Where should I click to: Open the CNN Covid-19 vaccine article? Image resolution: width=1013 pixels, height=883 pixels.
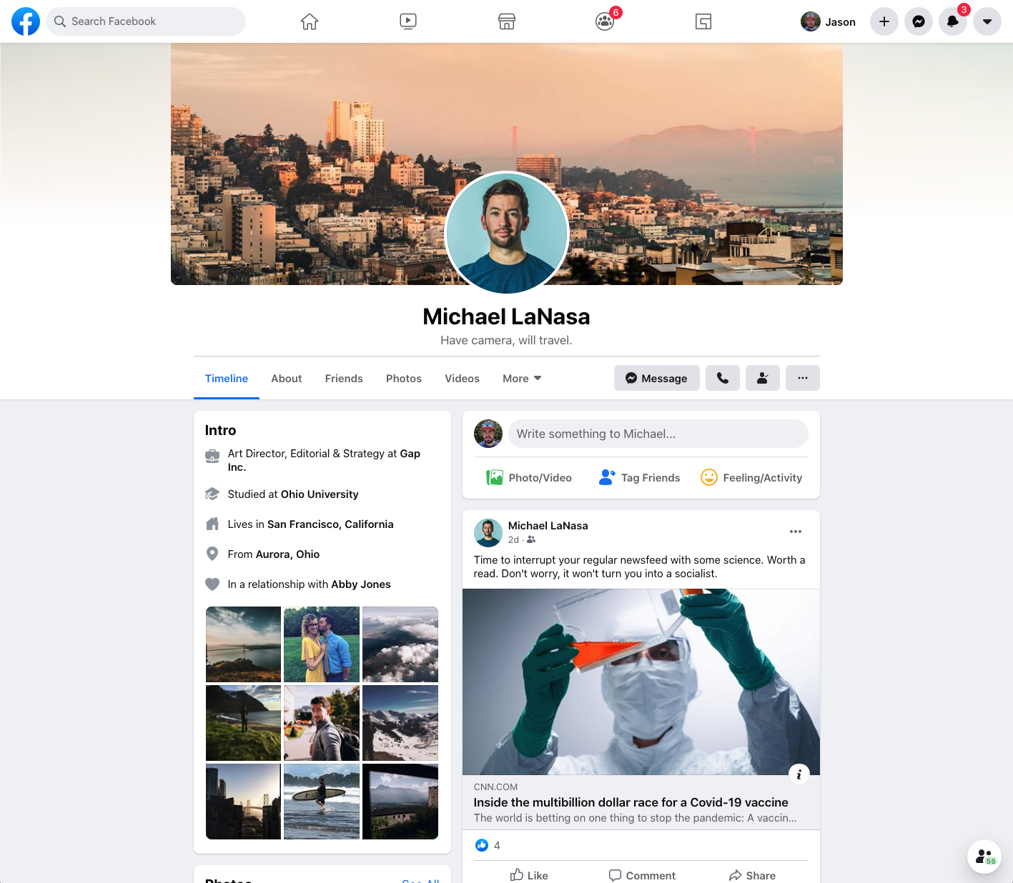[631, 802]
